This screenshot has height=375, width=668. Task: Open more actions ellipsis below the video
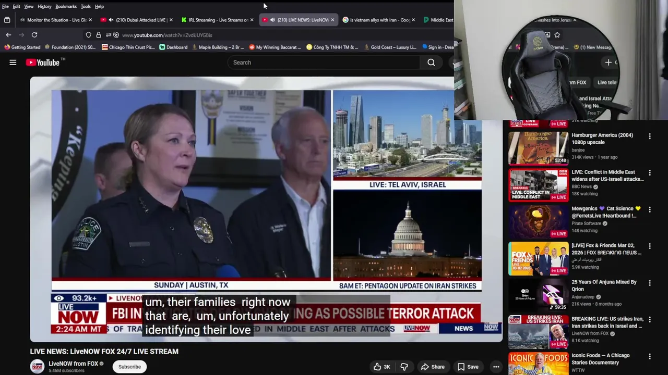tap(496, 367)
